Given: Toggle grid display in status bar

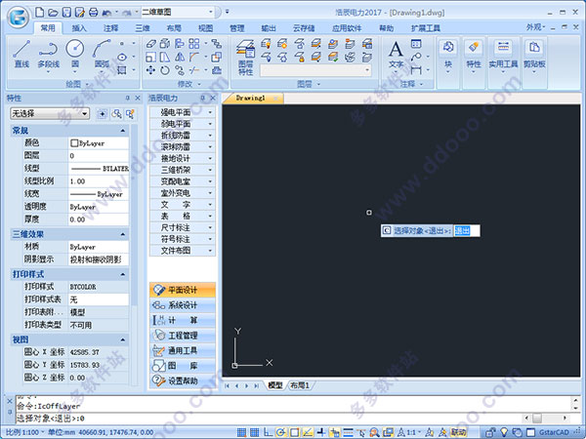Looking at the screenshot, I should tap(255, 432).
